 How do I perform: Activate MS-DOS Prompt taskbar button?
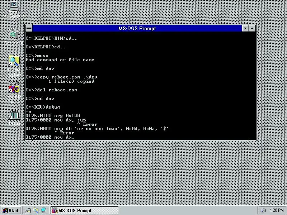pyautogui.click(x=85, y=210)
